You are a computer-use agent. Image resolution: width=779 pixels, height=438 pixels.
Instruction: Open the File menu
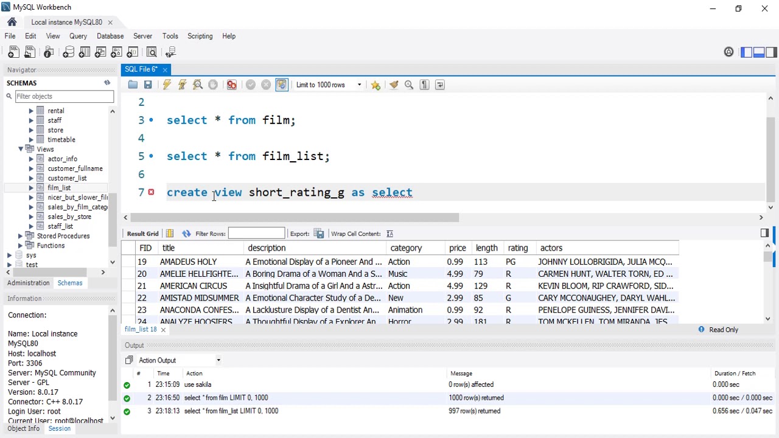tap(10, 36)
